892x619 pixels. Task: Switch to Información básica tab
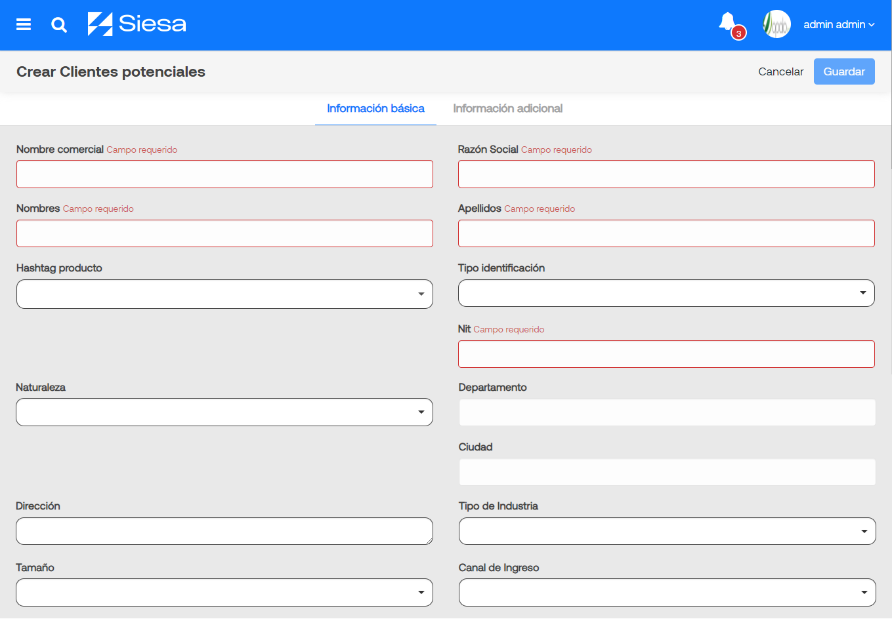point(375,108)
